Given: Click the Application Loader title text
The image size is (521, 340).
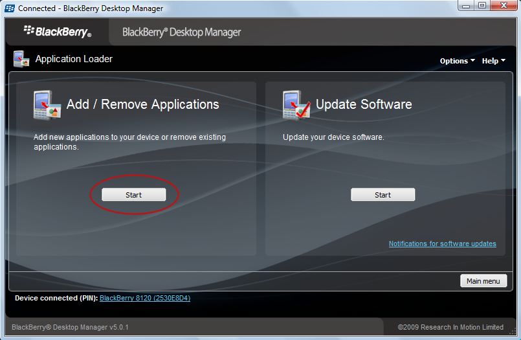Looking at the screenshot, I should (x=74, y=59).
